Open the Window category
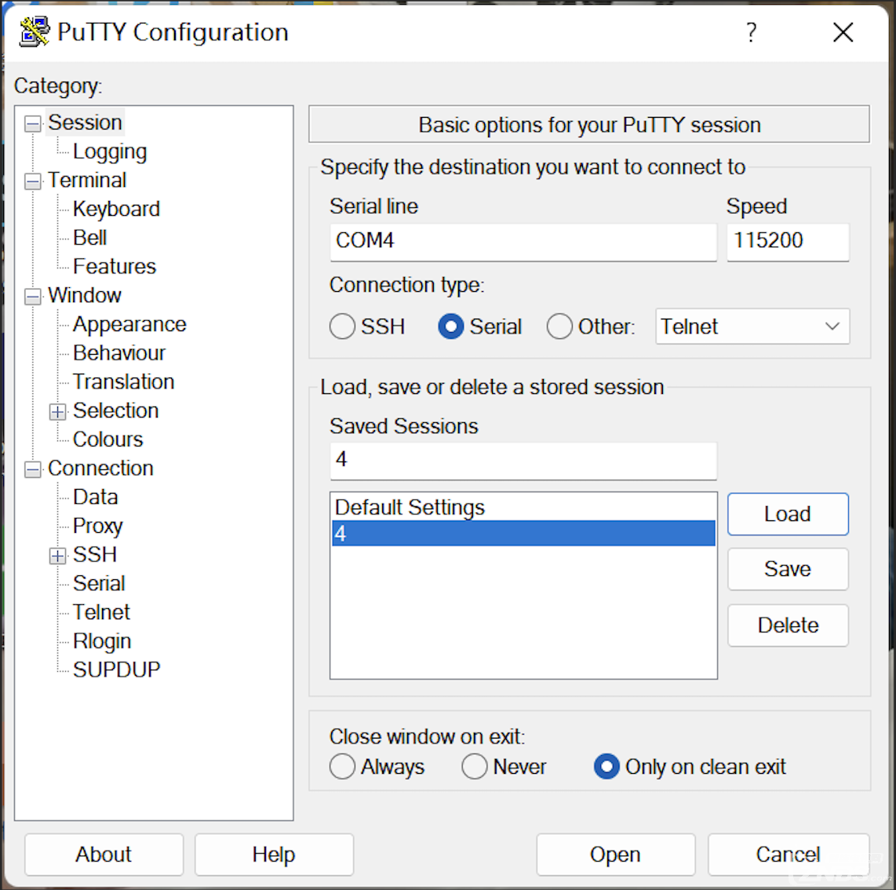 85,296
